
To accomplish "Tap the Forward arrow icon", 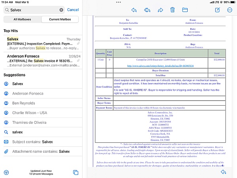I will [160, 10].
